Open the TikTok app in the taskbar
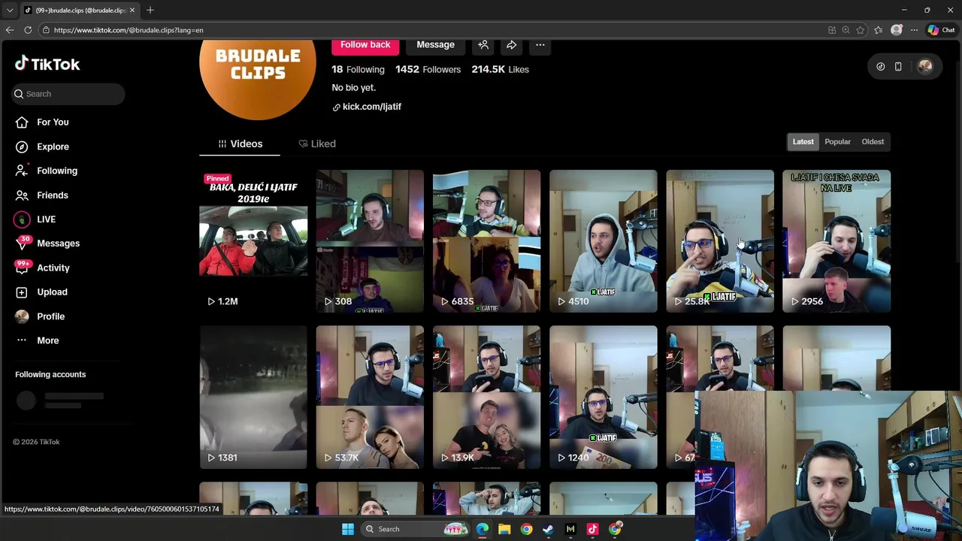This screenshot has width=962, height=541. (592, 529)
